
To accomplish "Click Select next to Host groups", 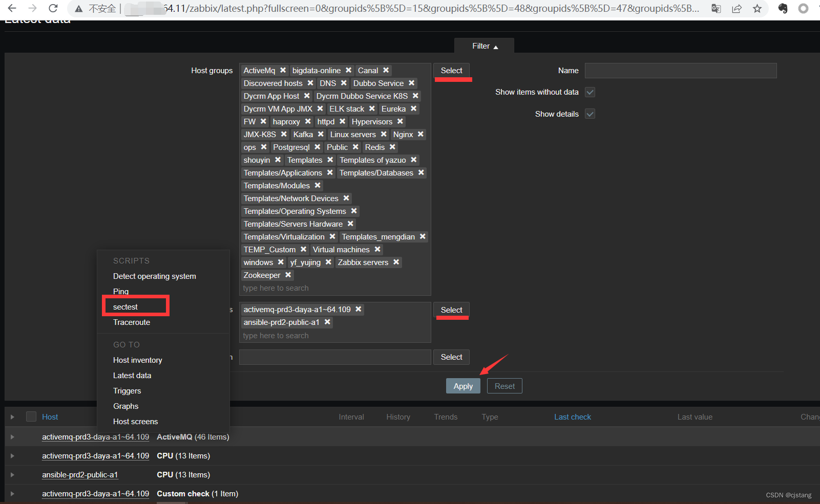I will (x=451, y=70).
